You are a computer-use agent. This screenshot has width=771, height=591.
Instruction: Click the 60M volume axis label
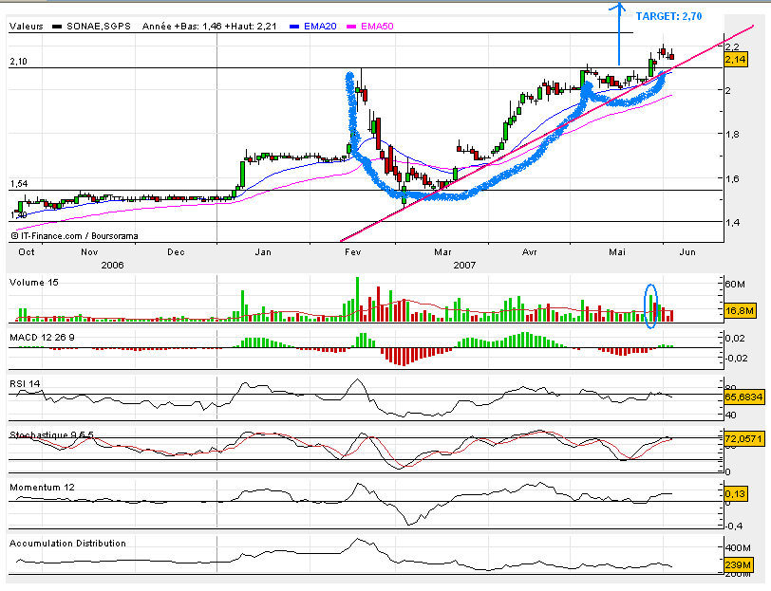pyautogui.click(x=735, y=284)
